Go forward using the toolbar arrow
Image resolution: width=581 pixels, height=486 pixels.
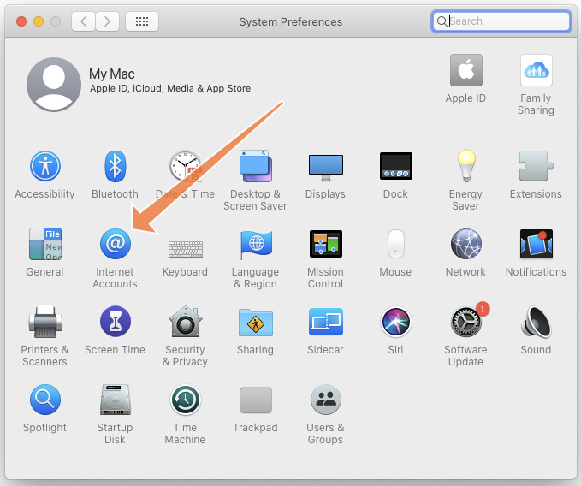click(x=107, y=21)
